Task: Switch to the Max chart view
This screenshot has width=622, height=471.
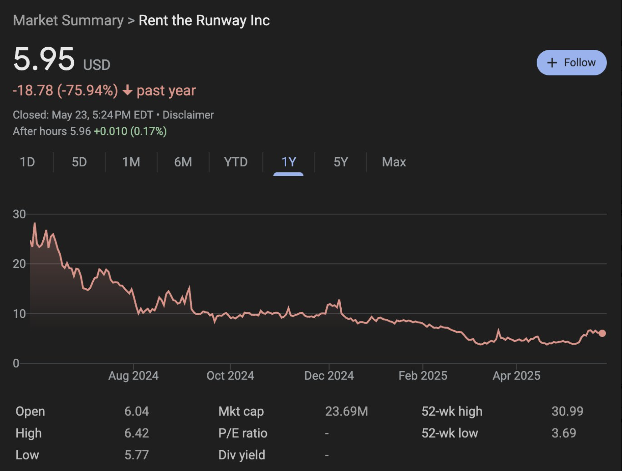Action: (x=394, y=162)
